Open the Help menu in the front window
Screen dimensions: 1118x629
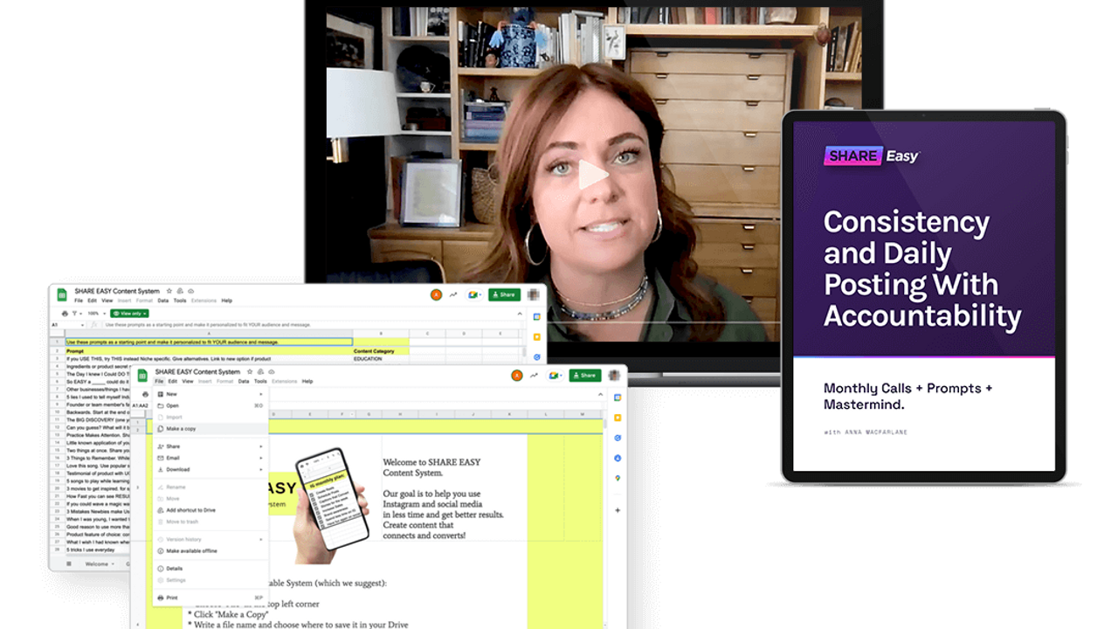click(307, 382)
